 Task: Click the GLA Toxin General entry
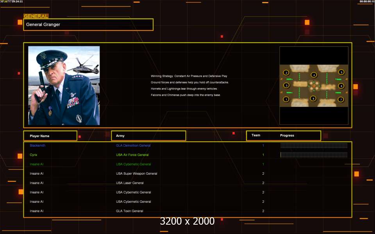coord(129,211)
